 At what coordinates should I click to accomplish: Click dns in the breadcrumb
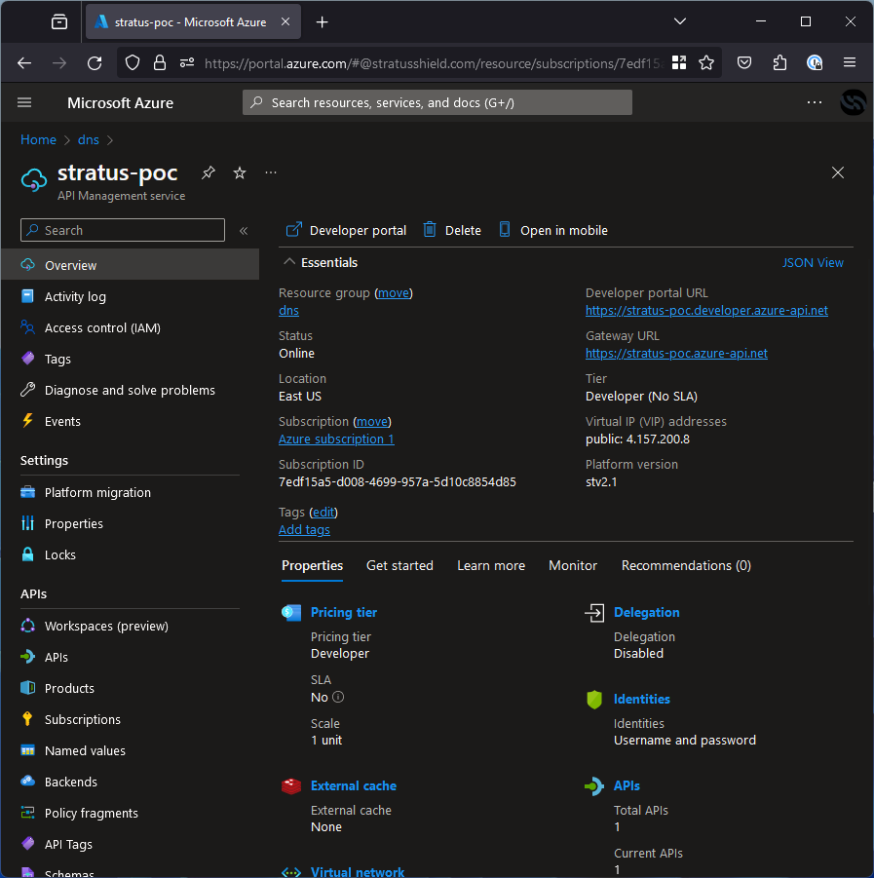[x=89, y=139]
